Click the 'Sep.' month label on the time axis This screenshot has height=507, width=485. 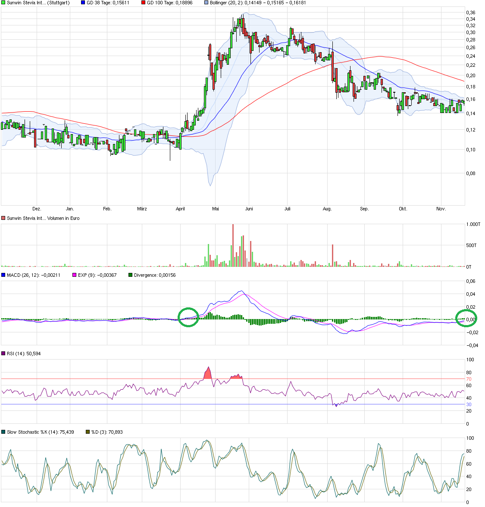[x=364, y=209]
